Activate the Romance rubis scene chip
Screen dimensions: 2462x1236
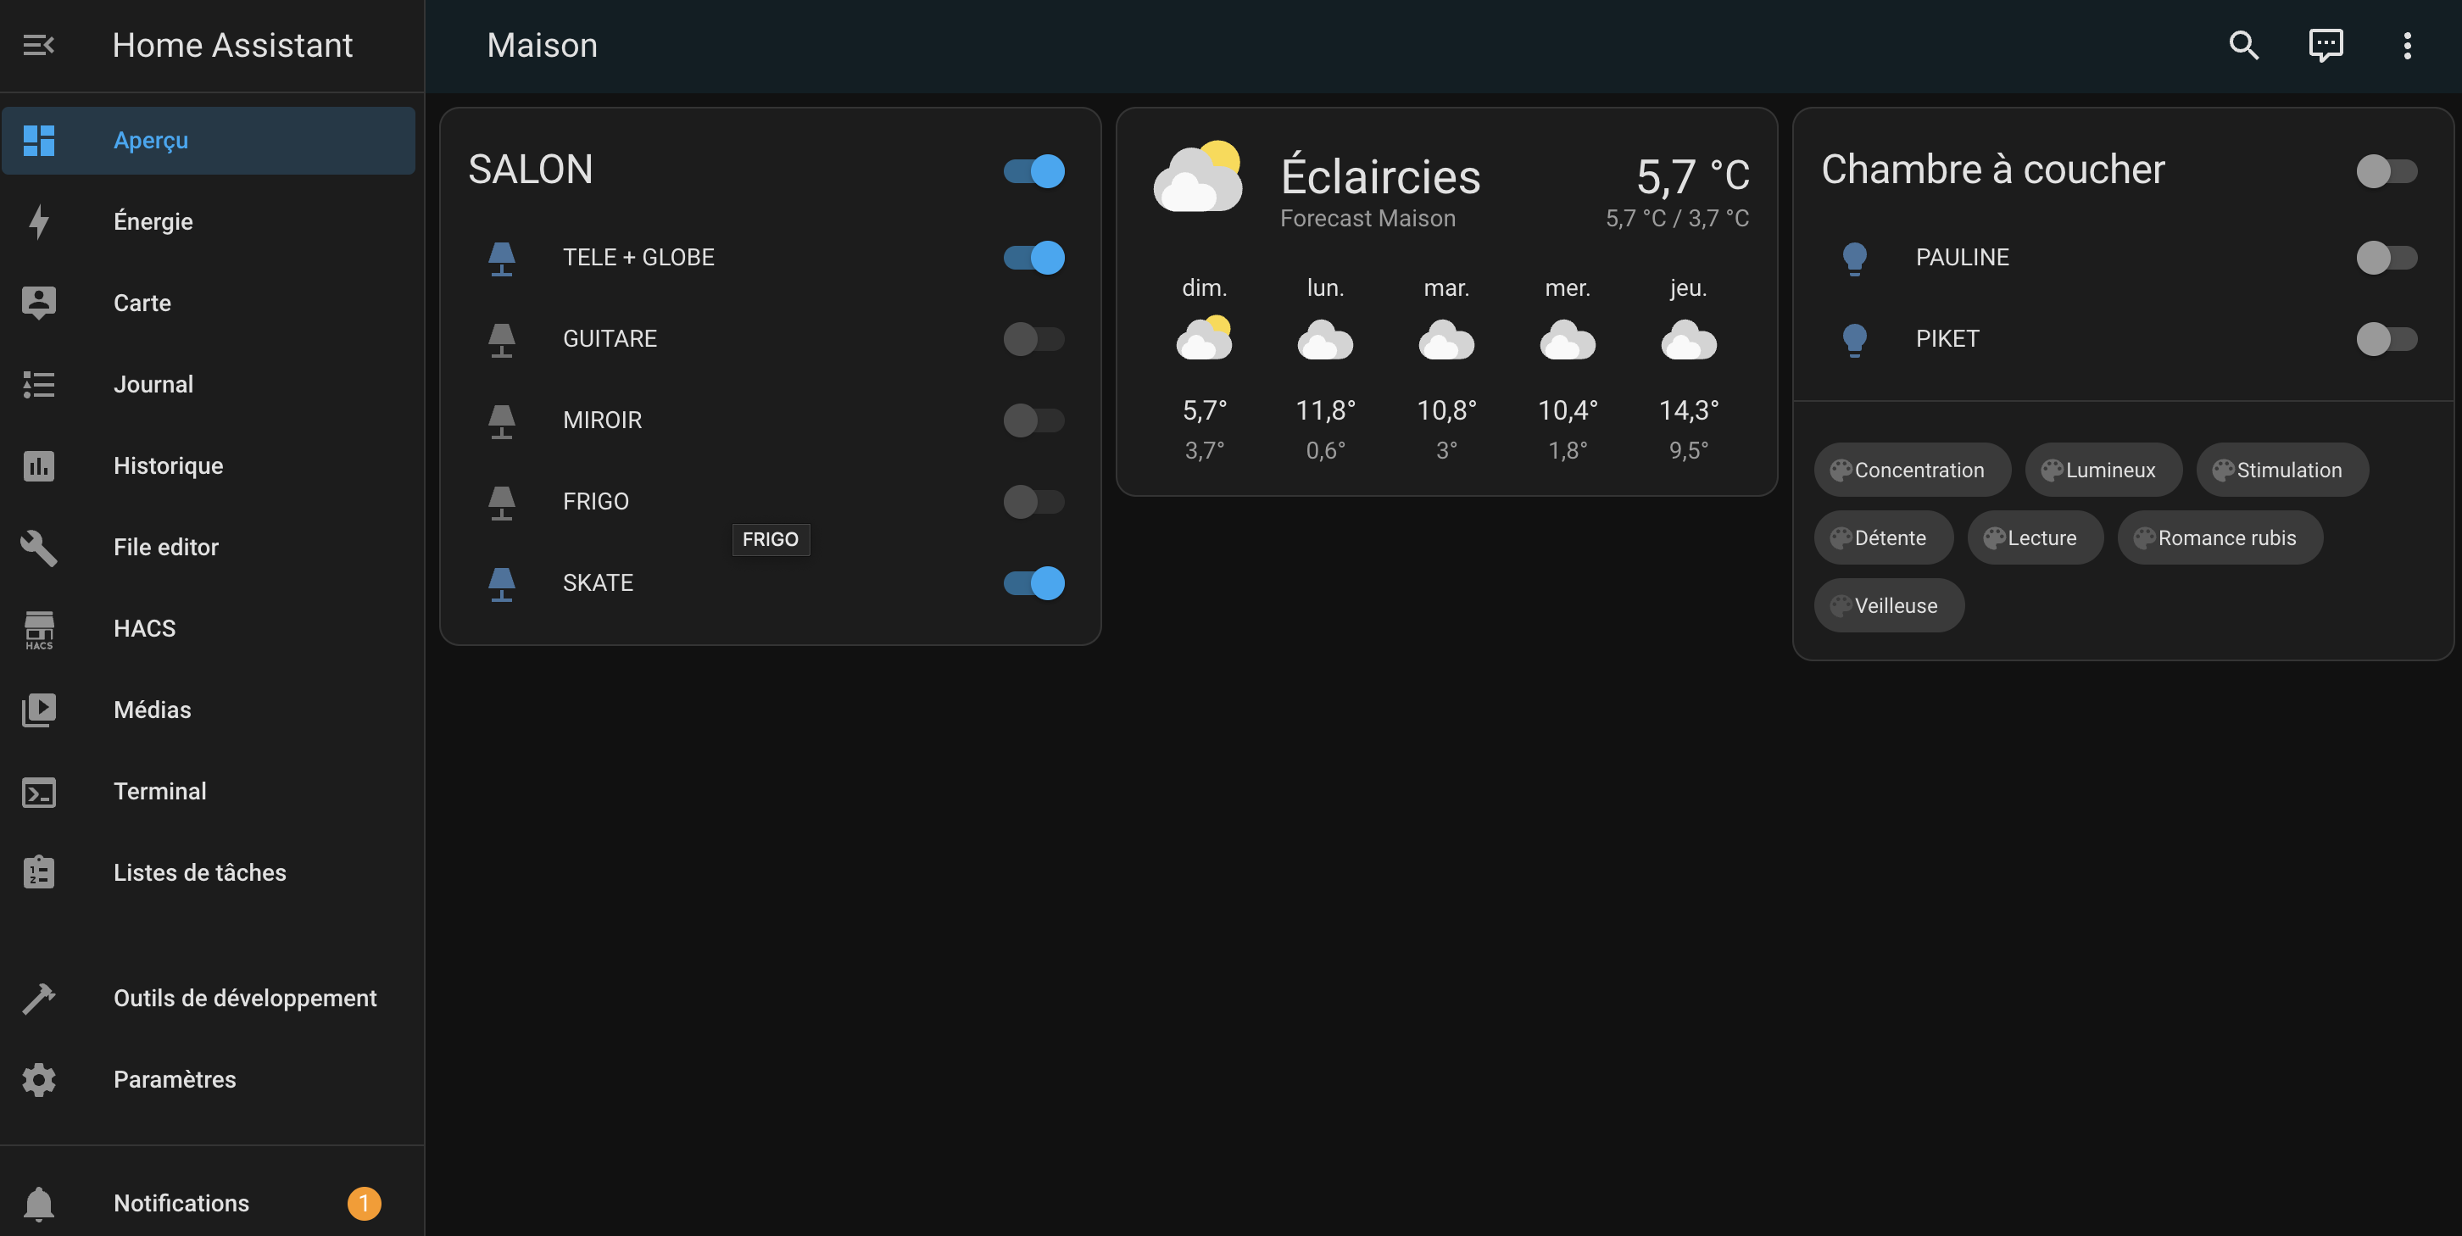[x=2220, y=538]
